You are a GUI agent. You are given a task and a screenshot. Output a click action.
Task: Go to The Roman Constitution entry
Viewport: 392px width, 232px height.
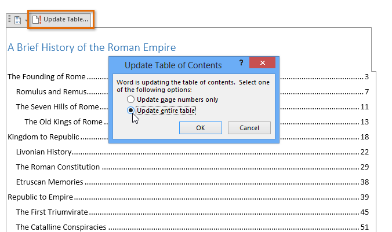click(x=57, y=167)
